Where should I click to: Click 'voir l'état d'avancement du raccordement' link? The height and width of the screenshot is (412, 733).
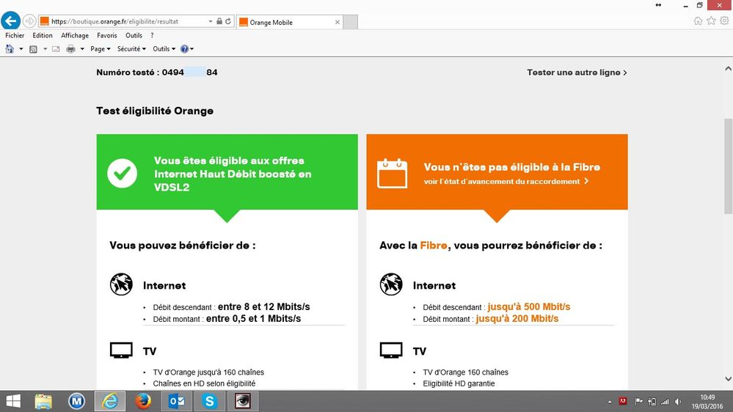pyautogui.click(x=506, y=181)
